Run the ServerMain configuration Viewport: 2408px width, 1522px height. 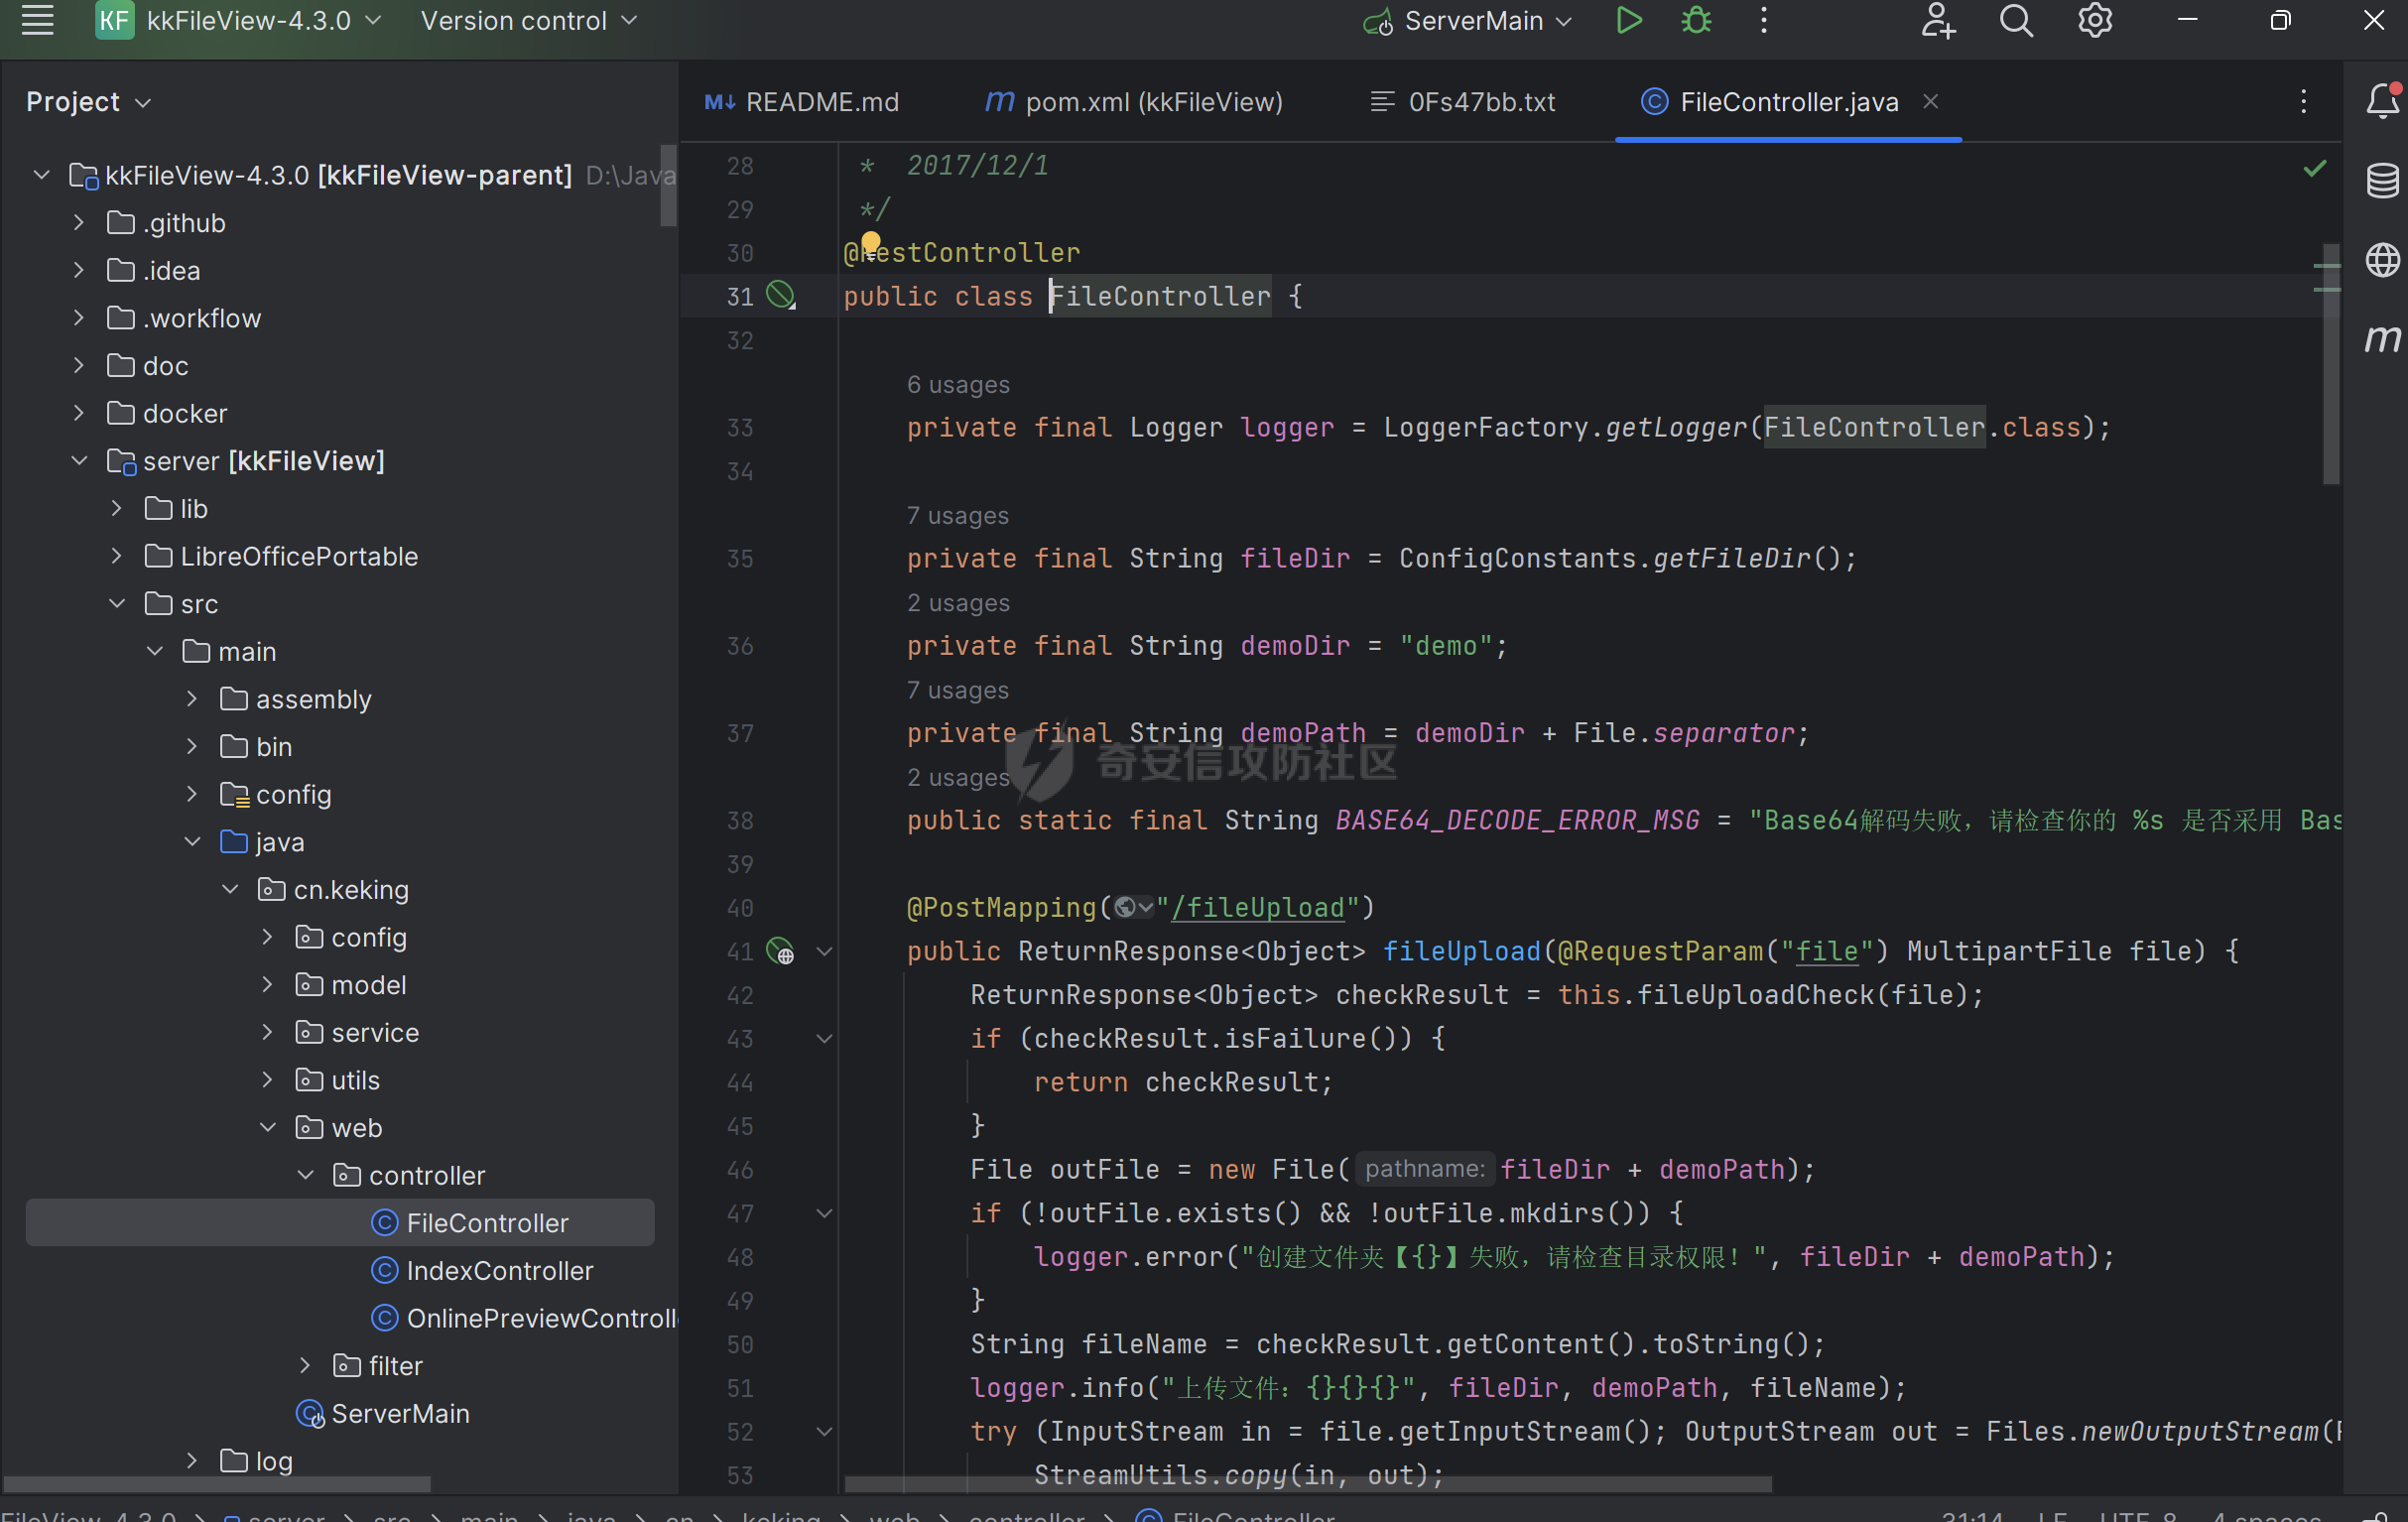coord(1628,20)
